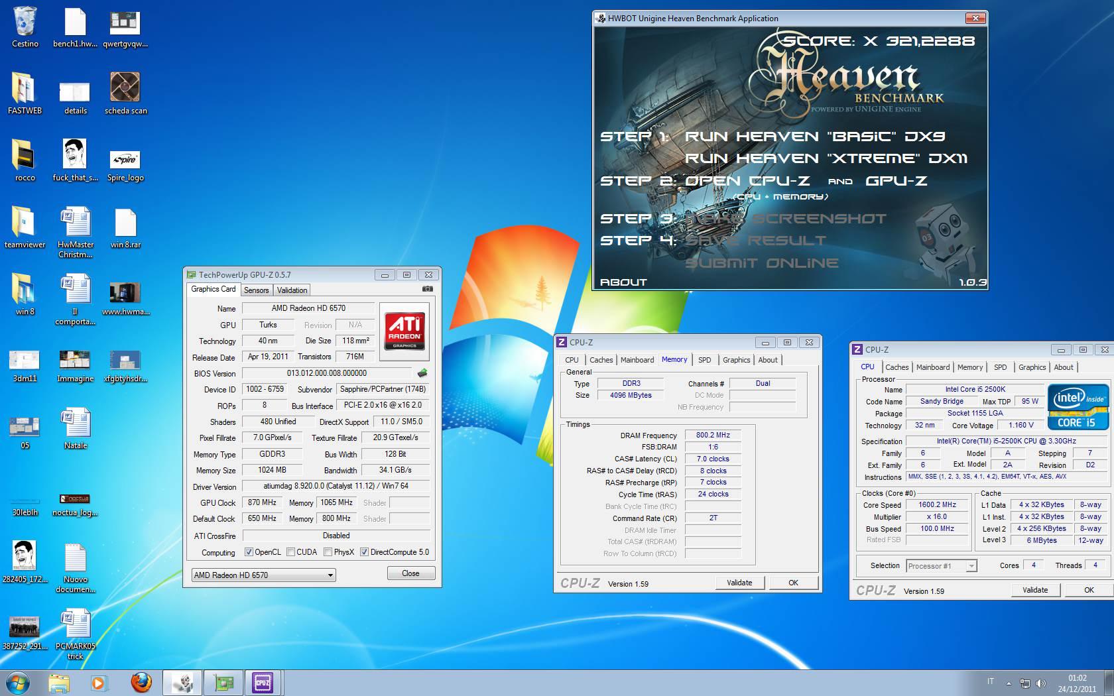
Task: Open Memory tab in the right CPU-Z window
Action: pos(969,367)
